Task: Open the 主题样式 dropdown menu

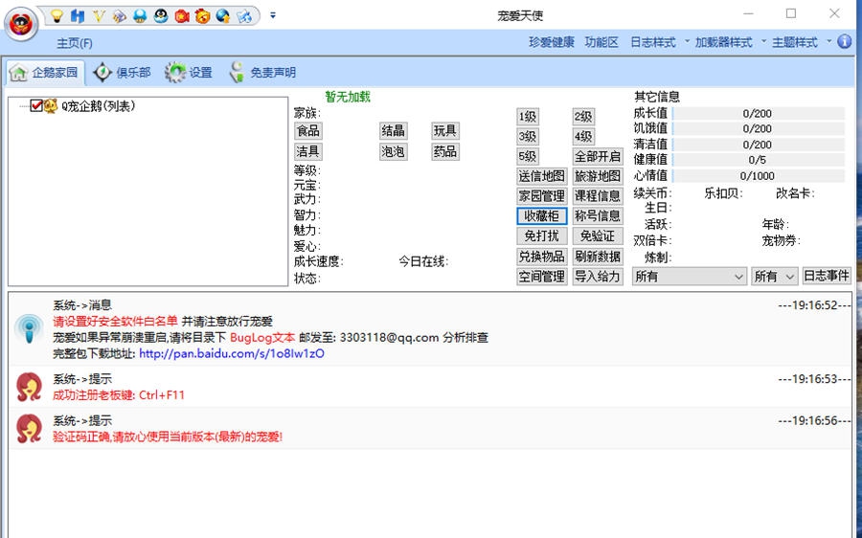Action: [x=800, y=42]
